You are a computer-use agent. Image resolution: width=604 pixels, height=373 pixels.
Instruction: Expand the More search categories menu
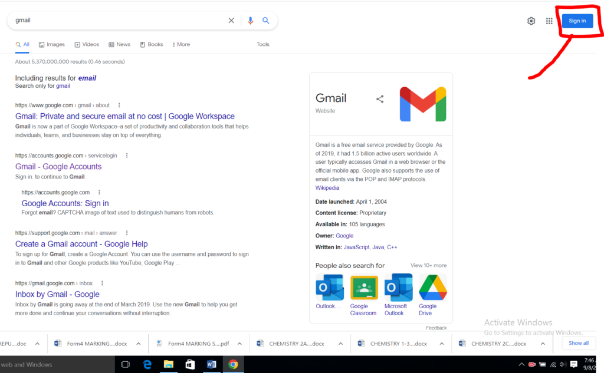pyautogui.click(x=181, y=45)
